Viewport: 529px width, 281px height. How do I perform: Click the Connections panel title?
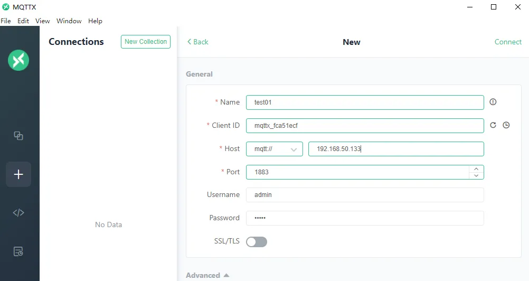point(76,42)
